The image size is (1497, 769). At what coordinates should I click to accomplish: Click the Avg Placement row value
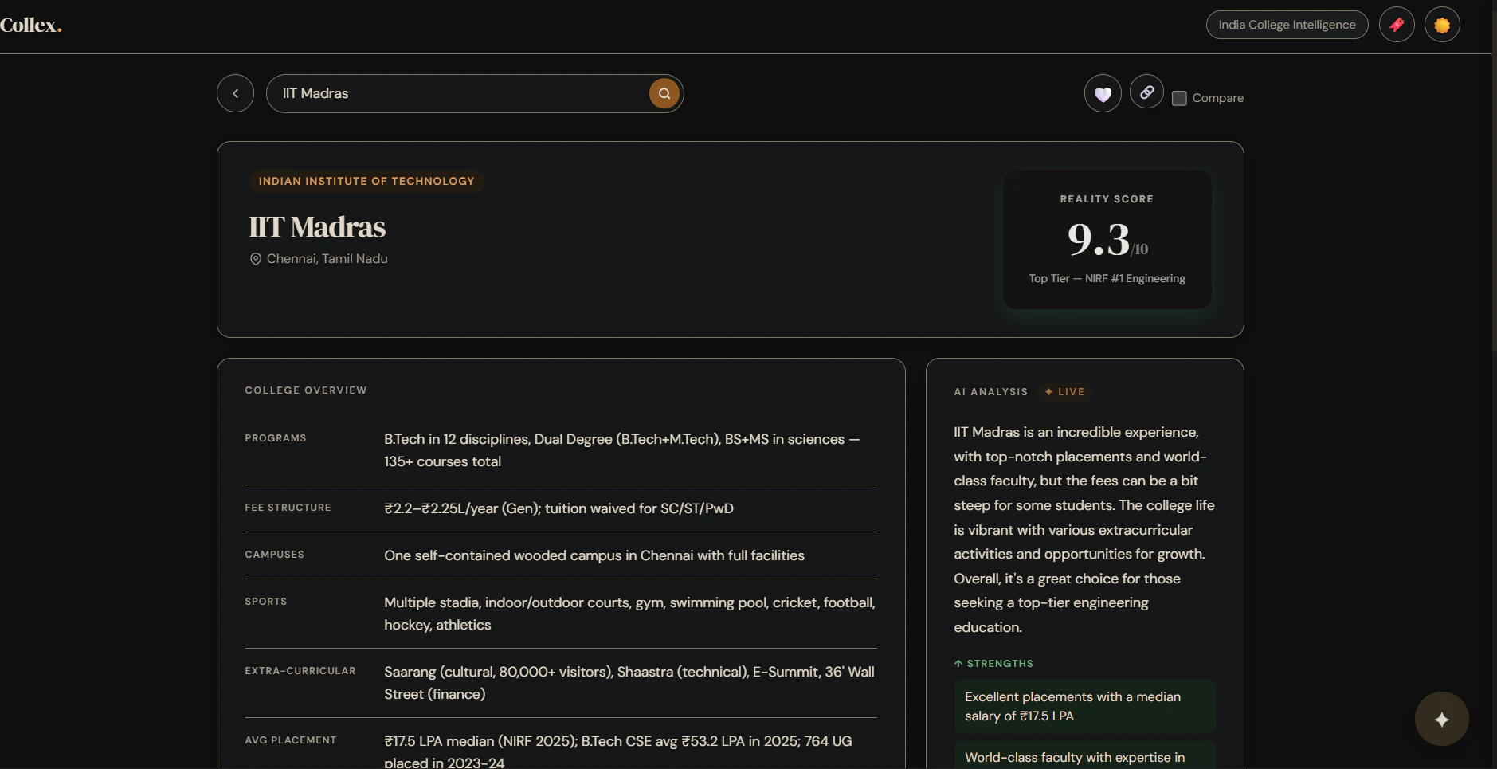(x=618, y=751)
